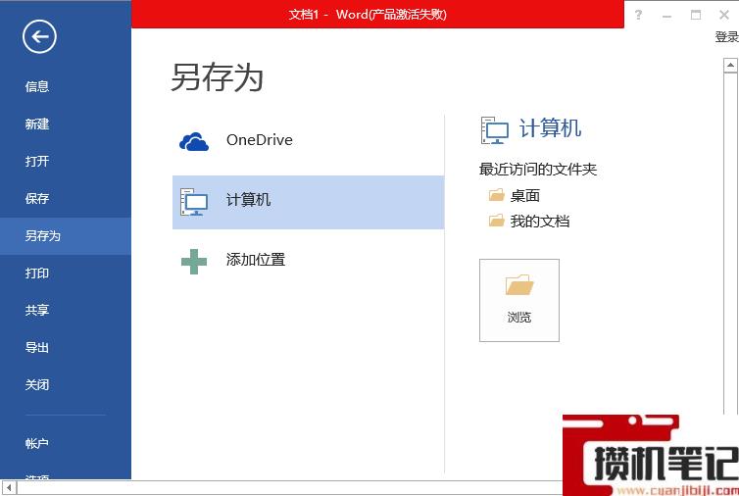This screenshot has width=739, height=496.
Task: Open the 打开 menu item
Action: [x=66, y=161]
